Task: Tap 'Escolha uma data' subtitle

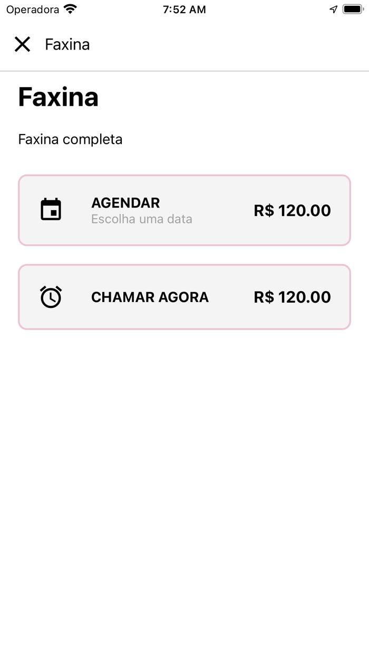Action: click(141, 219)
